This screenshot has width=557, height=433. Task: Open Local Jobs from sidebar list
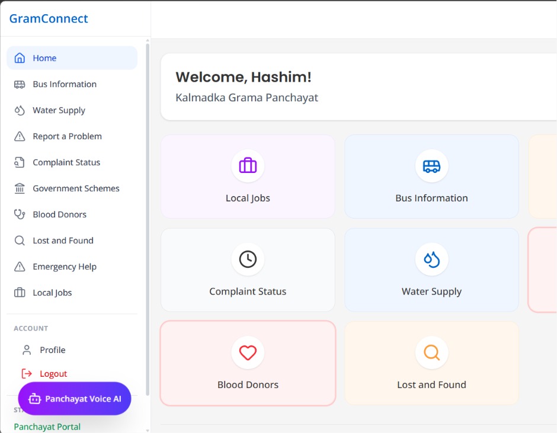72,293
